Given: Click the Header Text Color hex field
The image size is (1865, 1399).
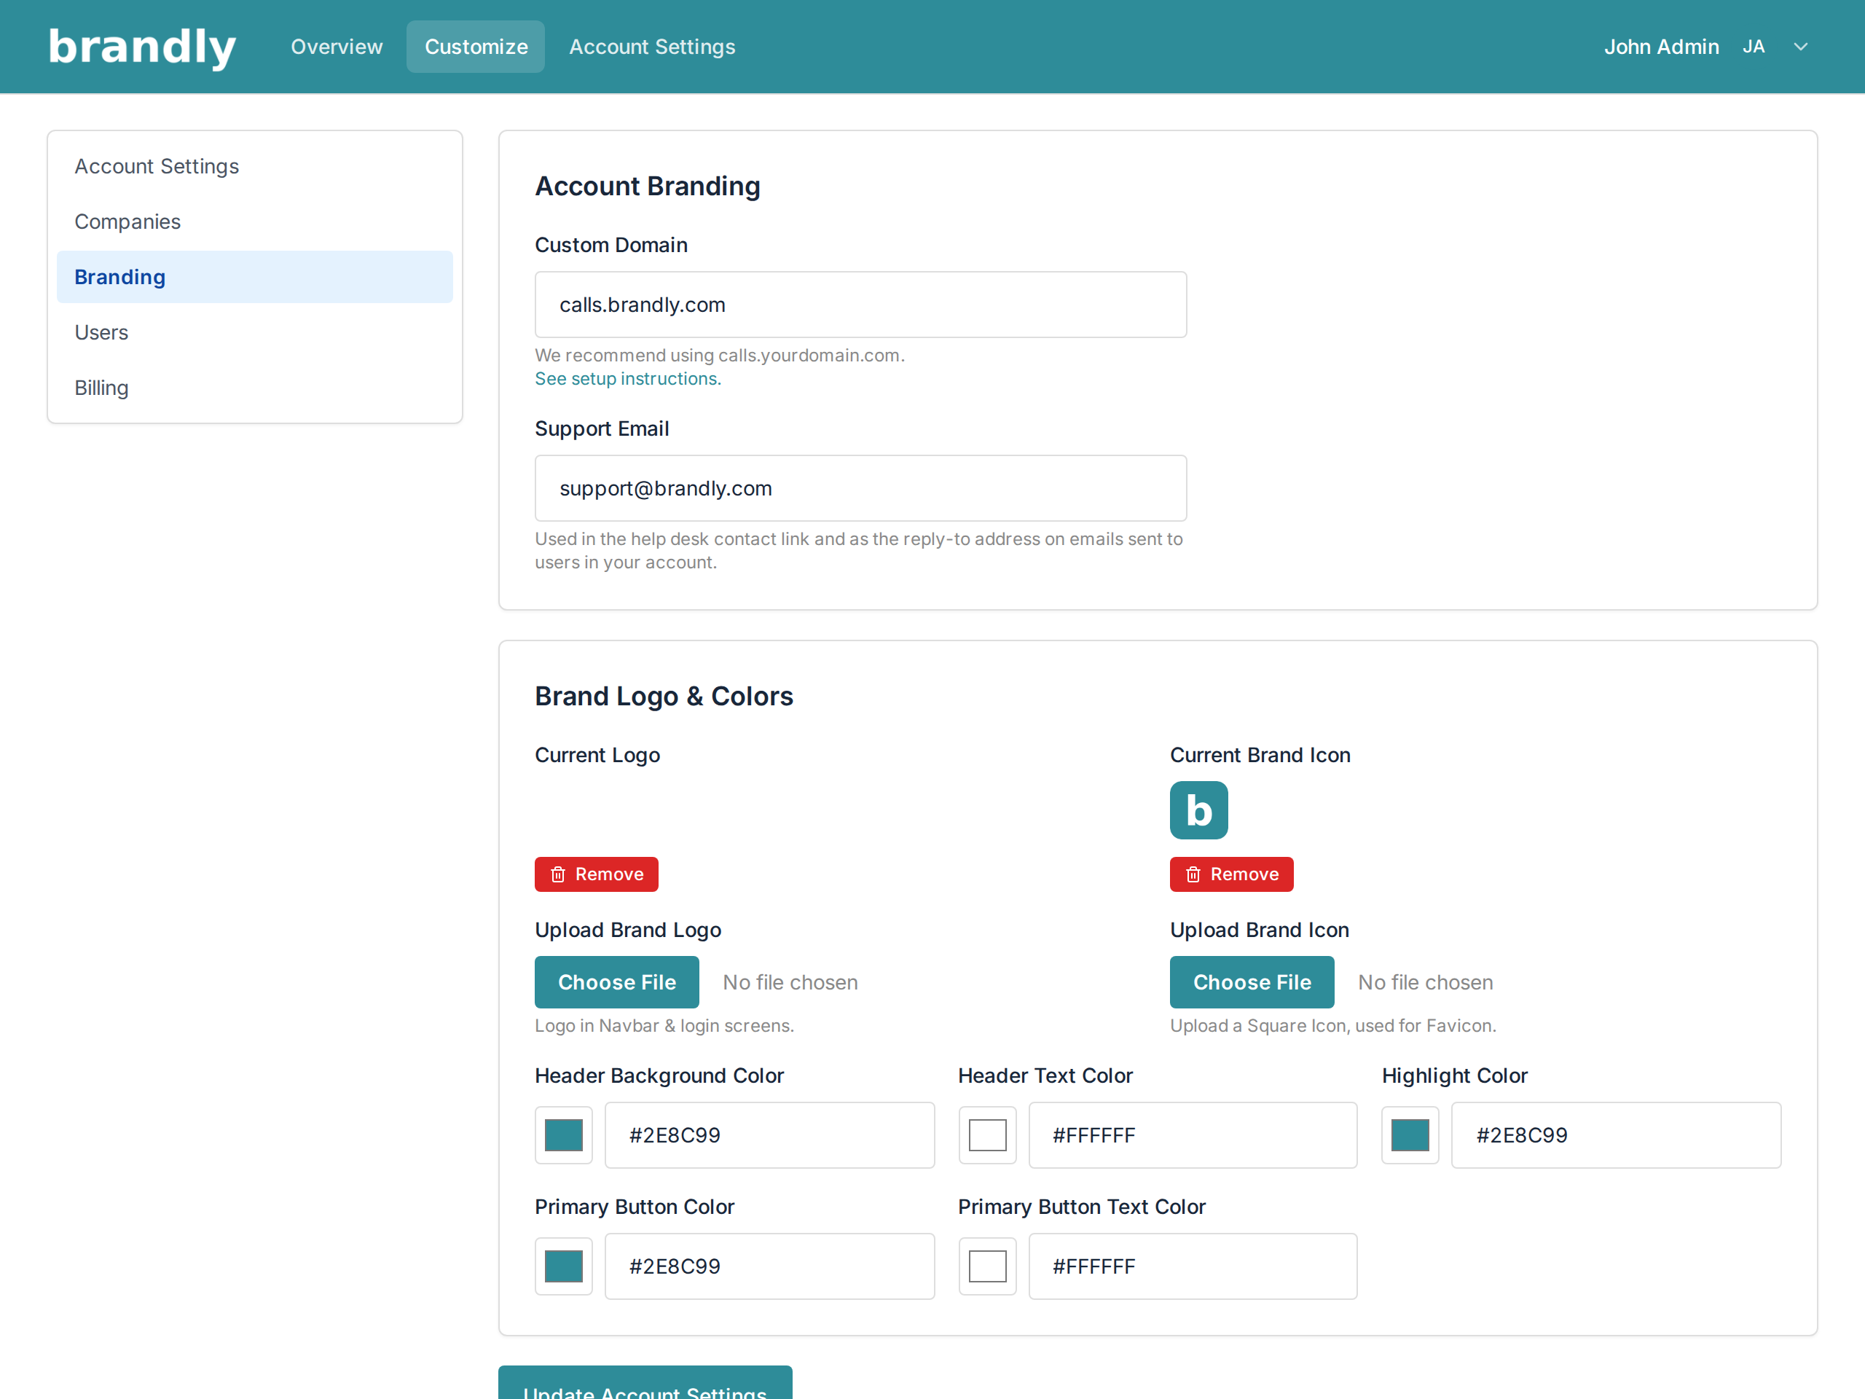Looking at the screenshot, I should coord(1192,1135).
